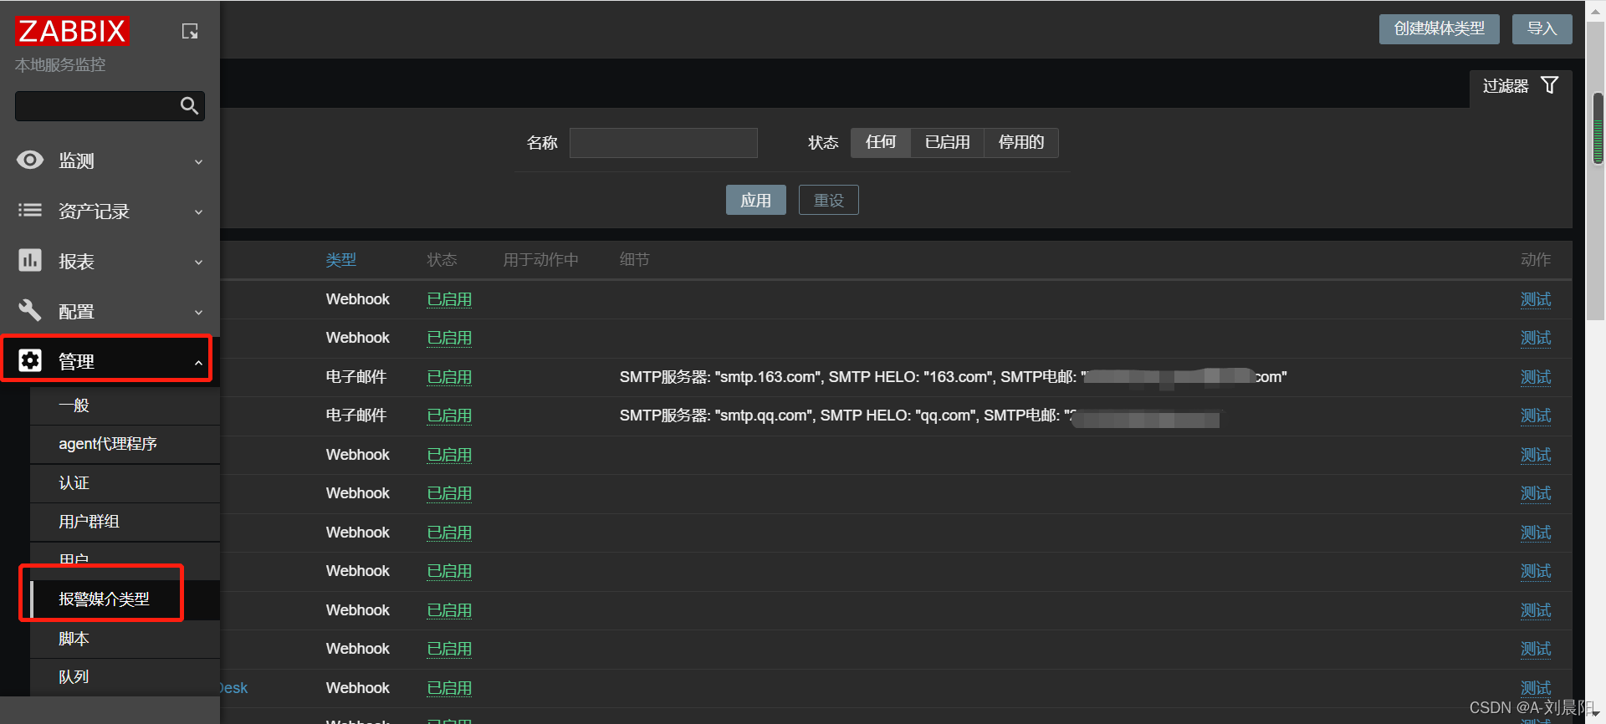Click 测试 link for smtp.163.com email row
This screenshot has height=724, width=1606.
click(x=1535, y=377)
